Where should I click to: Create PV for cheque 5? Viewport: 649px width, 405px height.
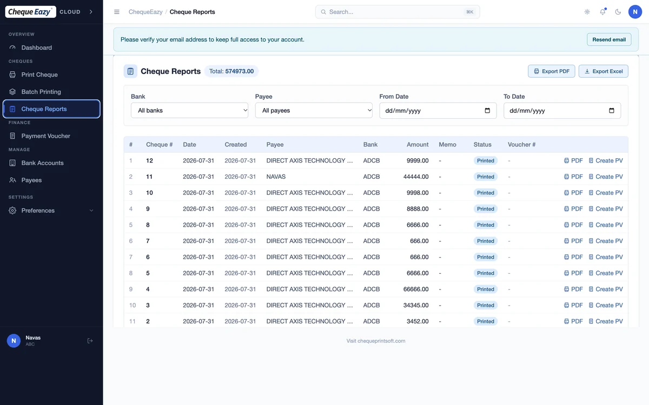pyautogui.click(x=606, y=273)
